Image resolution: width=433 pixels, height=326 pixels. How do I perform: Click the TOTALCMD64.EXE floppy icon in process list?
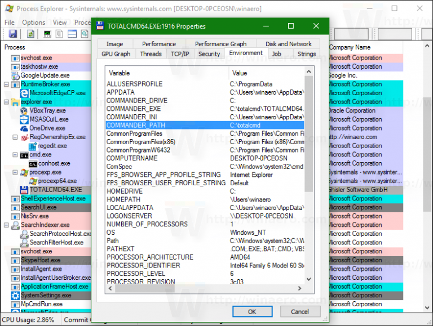(x=24, y=190)
